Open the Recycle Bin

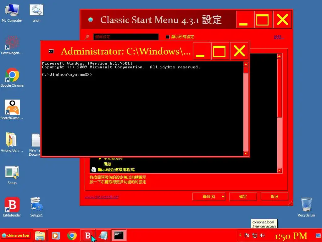(x=306, y=207)
